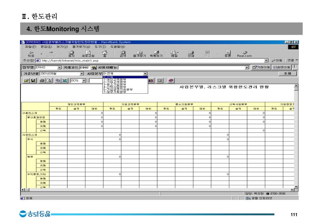The image size is (315, 223).
Task: Click the vertical scrollbar down arrow
Action: [296, 187]
